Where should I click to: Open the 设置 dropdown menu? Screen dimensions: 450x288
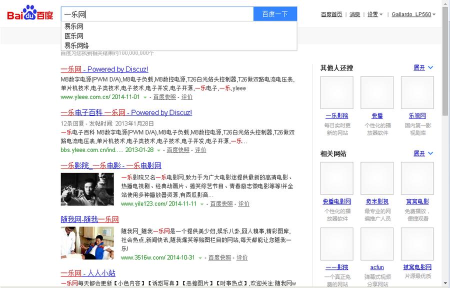[x=375, y=14]
